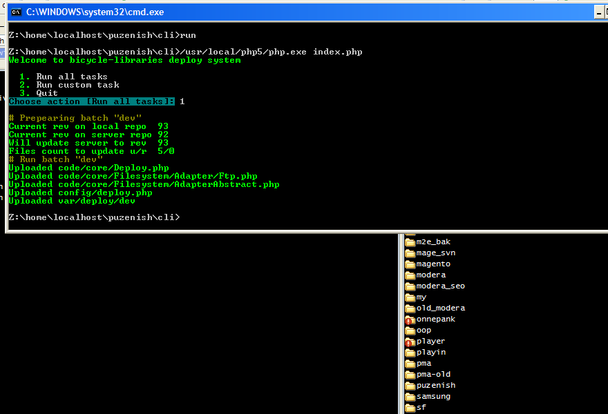Image resolution: width=608 pixels, height=414 pixels.
Task: Click the m2e_bak folder icon
Action: point(410,241)
